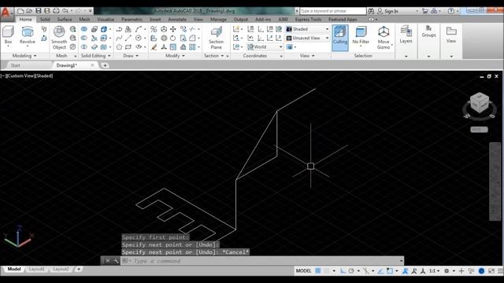Viewport: 504px width, 283px height.
Task: Click the Open file icon in quick access toolbar
Action: [29, 11]
